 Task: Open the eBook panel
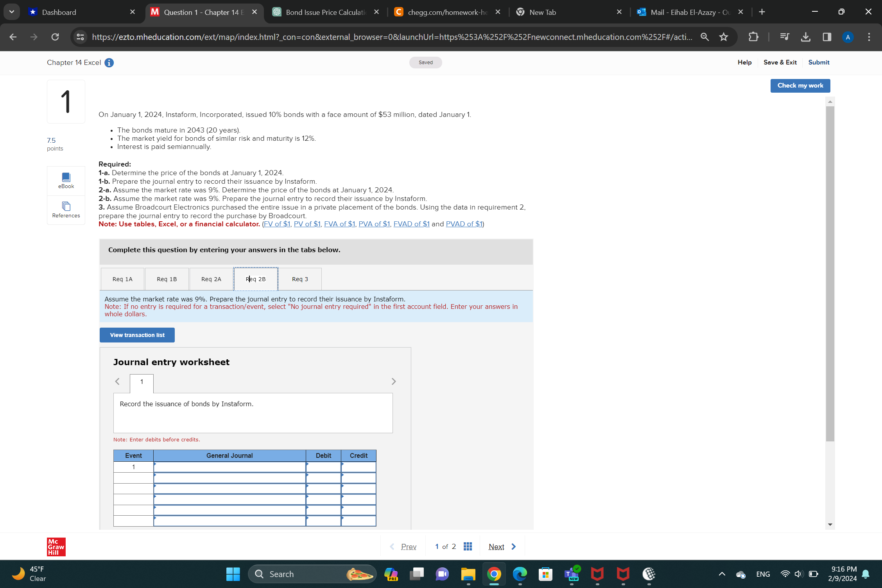coord(66,180)
